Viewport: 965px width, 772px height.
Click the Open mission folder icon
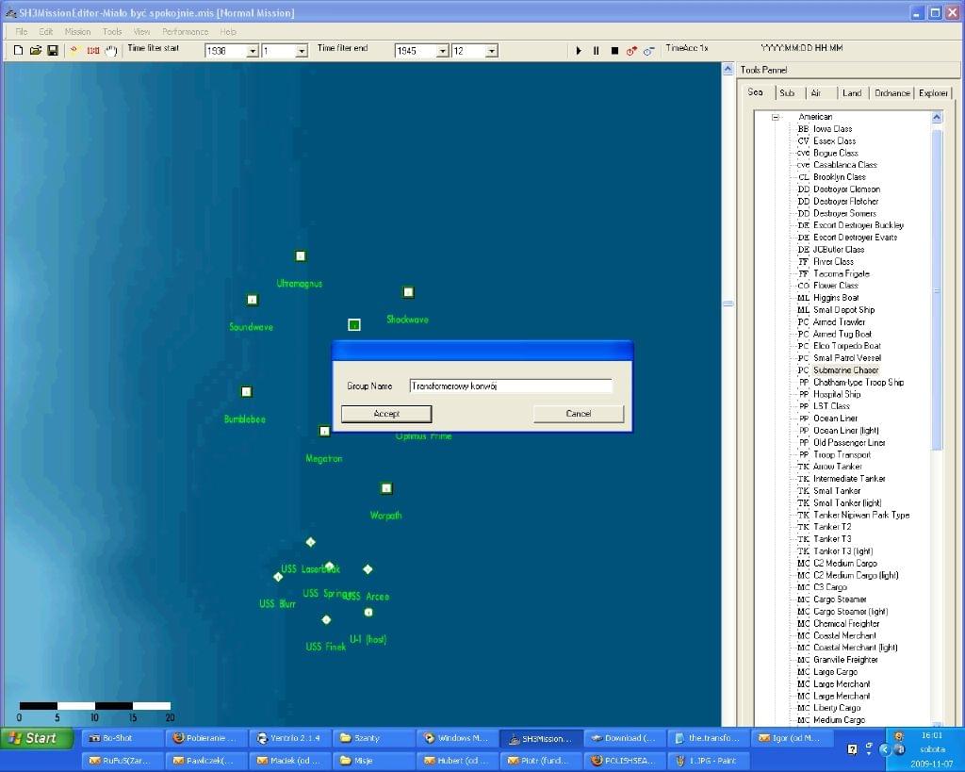(x=36, y=50)
